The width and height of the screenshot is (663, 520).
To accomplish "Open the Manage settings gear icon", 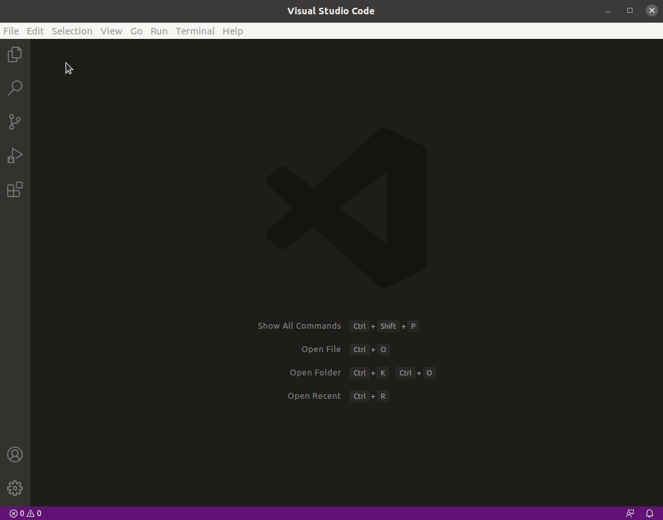I will pos(14,488).
